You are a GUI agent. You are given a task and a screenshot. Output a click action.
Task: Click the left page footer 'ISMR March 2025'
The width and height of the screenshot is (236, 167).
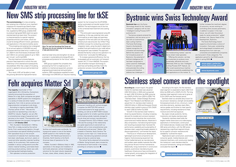click(24, 161)
